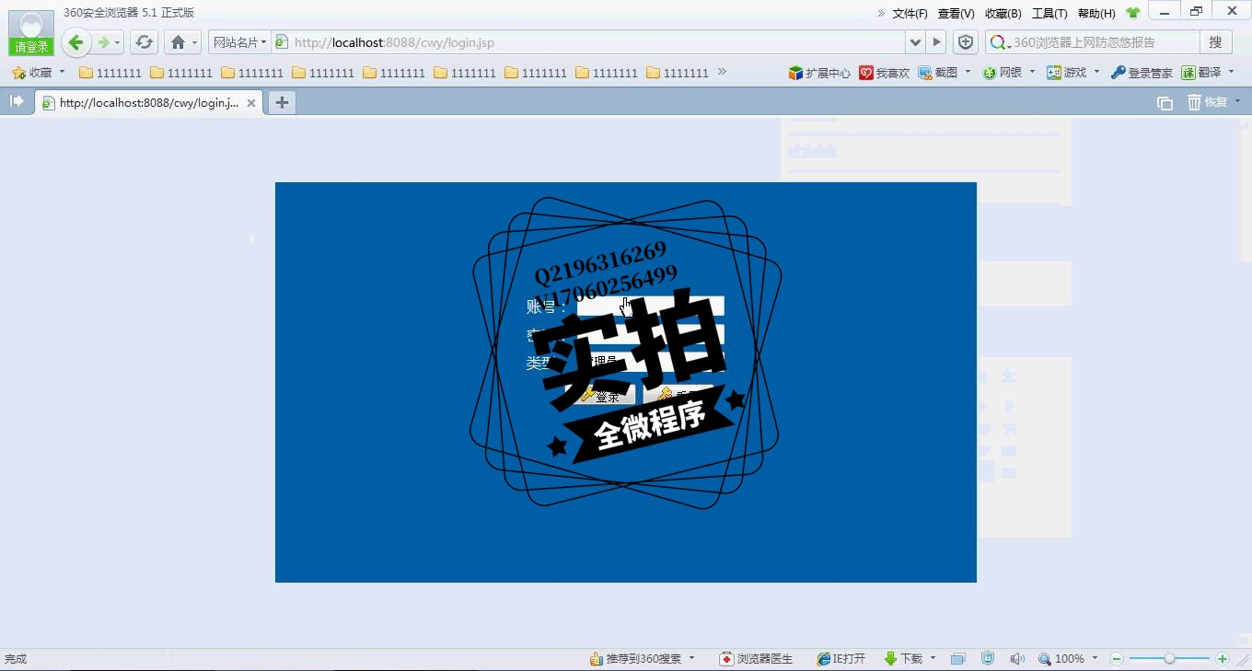Show more bookmarks with overflow chevron
Image resolution: width=1252 pixels, height=671 pixels.
[722, 72]
